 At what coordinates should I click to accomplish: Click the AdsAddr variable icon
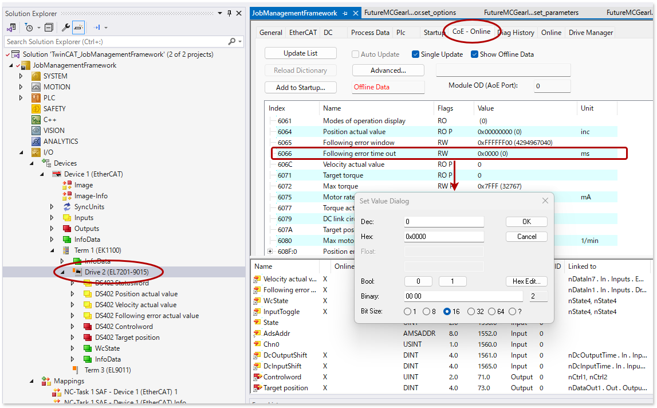pos(257,334)
